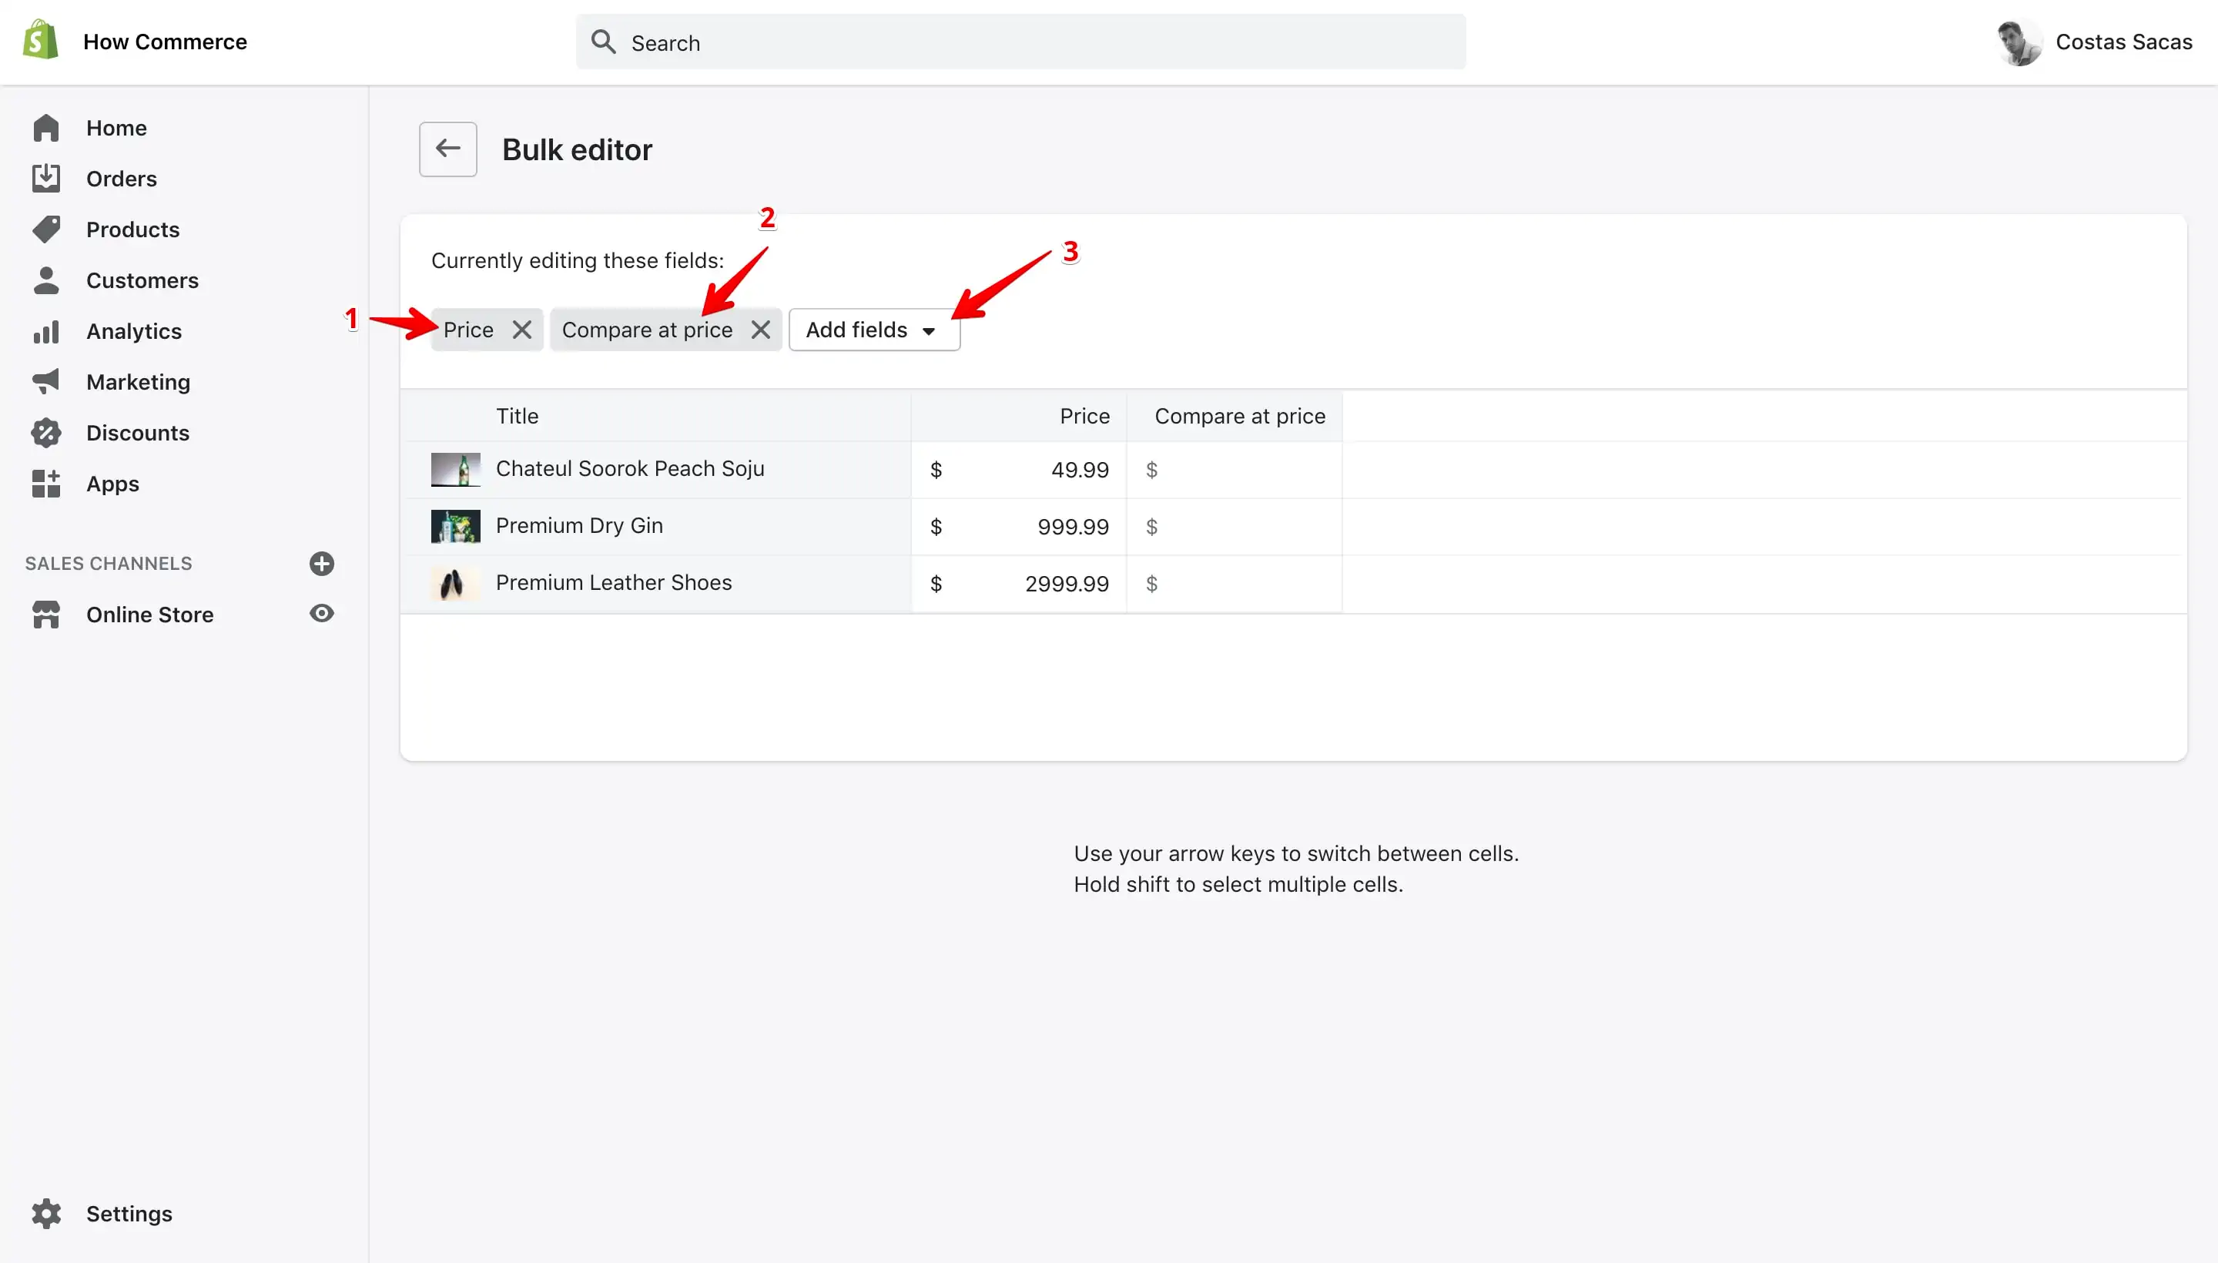Open Settings in sidebar
2218x1263 pixels.
click(129, 1214)
